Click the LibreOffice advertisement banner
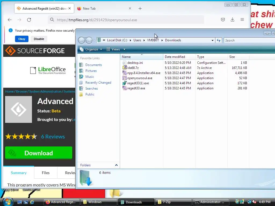 pyautogui.click(x=48, y=71)
